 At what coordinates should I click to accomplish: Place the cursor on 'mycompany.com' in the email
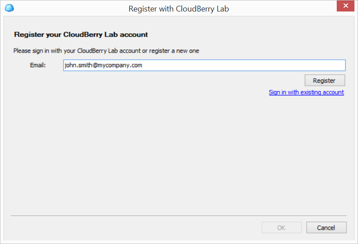[120, 65]
